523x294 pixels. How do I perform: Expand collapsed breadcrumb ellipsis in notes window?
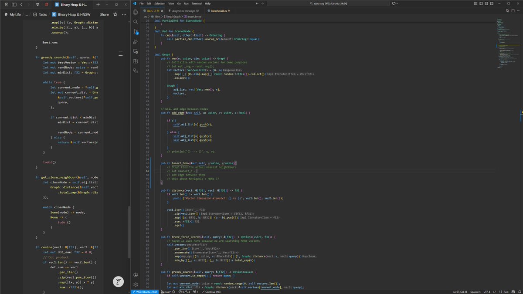click(27, 14)
